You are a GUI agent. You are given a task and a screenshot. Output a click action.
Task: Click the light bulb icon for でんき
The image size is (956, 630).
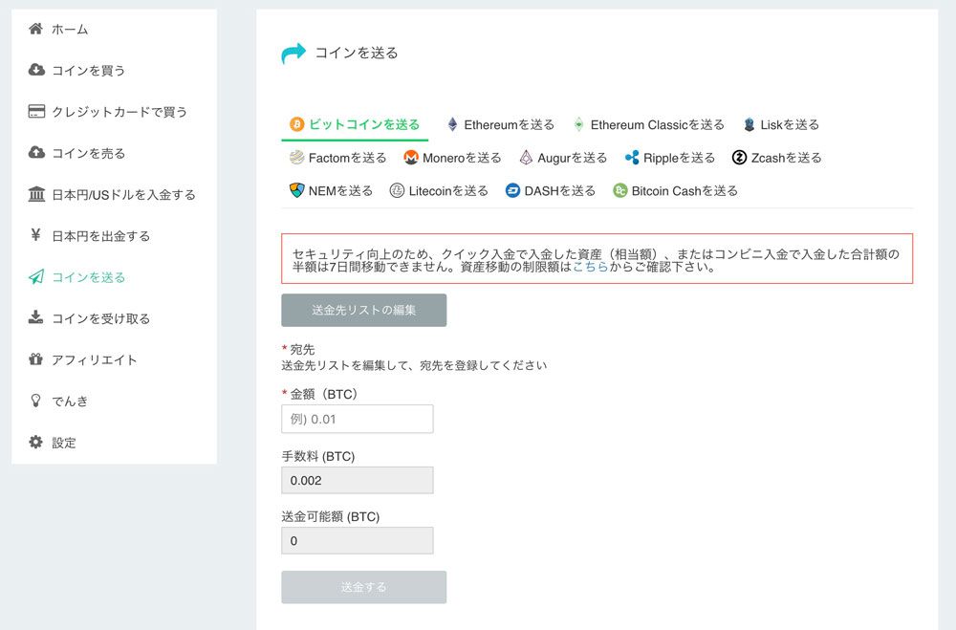point(36,400)
